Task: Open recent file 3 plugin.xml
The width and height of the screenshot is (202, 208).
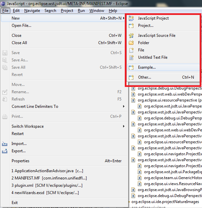Action: pos(64,185)
